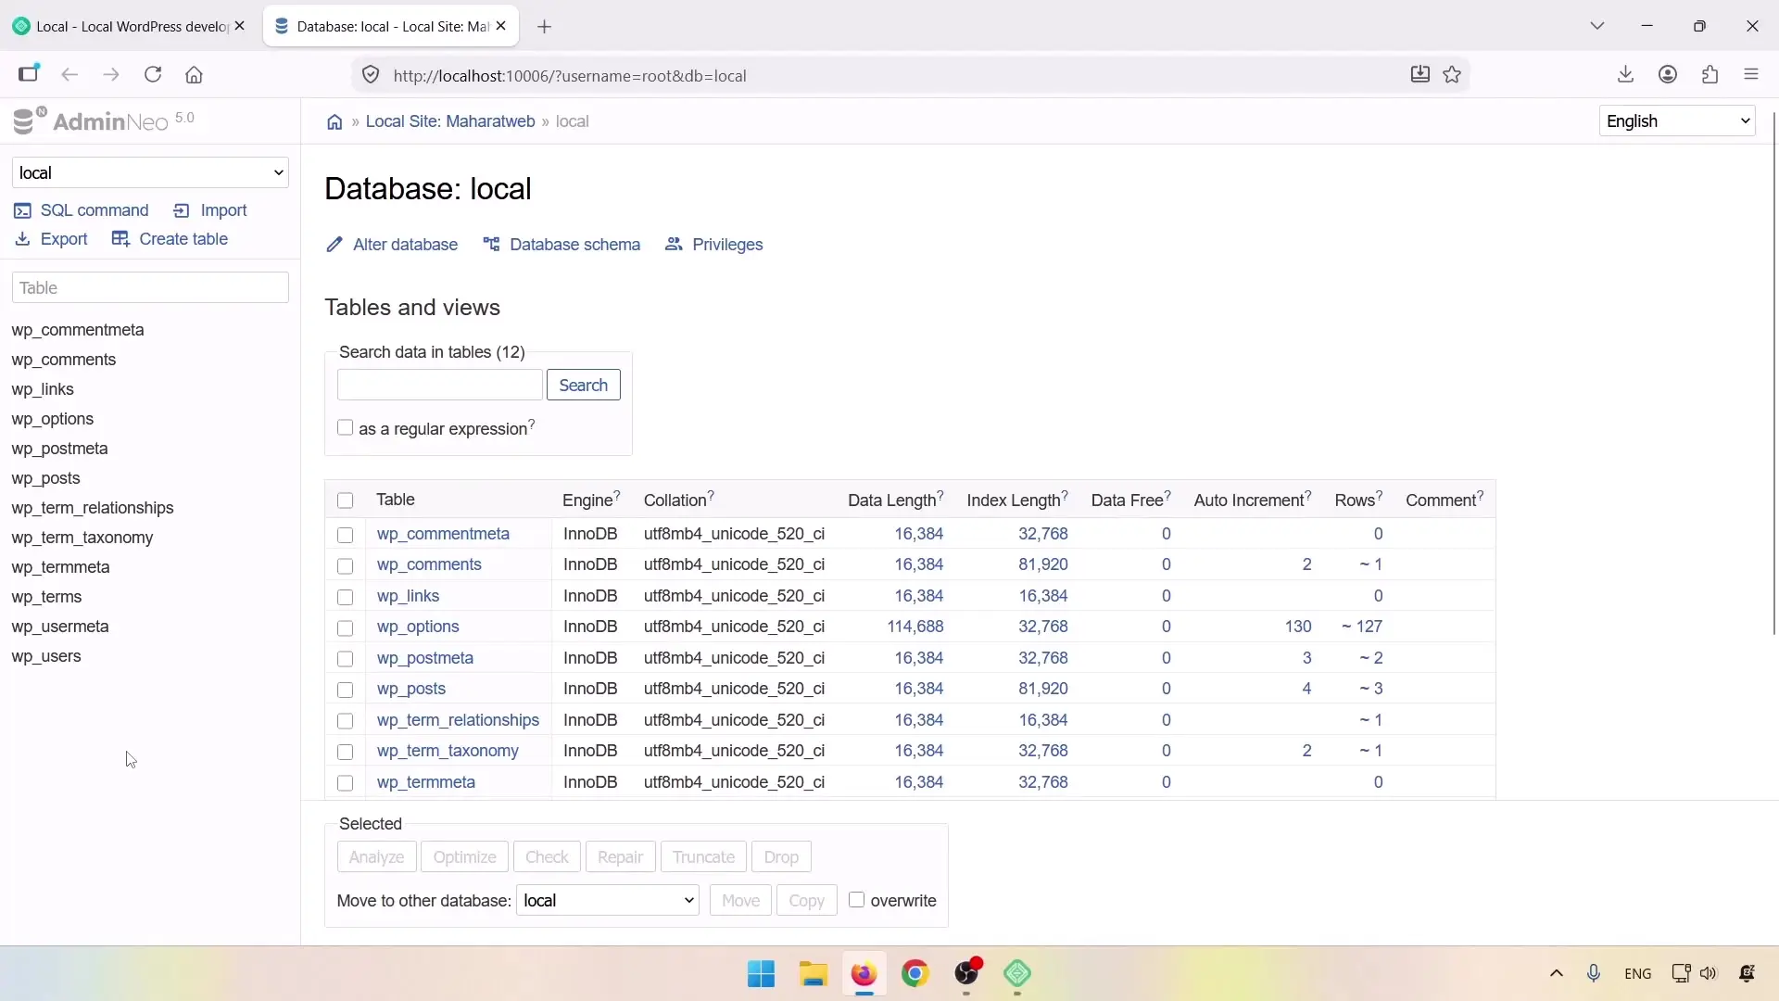Enable the overwrite checkbox
This screenshot has height=1001, width=1779.
pyautogui.click(x=857, y=900)
